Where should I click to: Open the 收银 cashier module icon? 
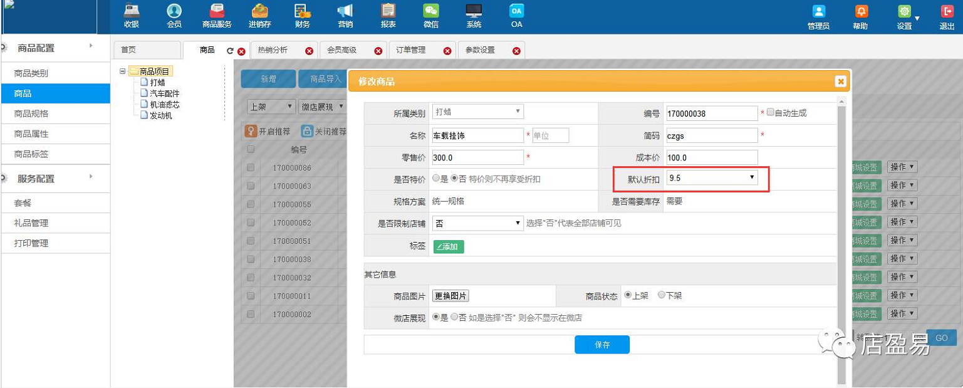(132, 11)
